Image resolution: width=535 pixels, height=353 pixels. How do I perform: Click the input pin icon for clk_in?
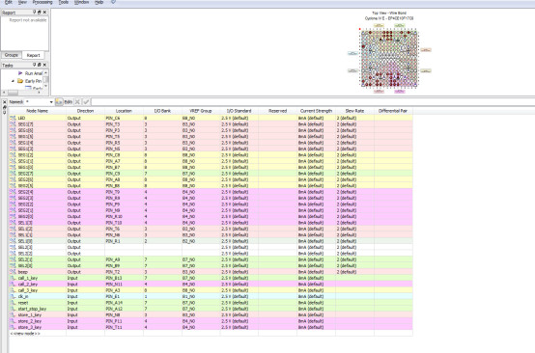coord(13,296)
